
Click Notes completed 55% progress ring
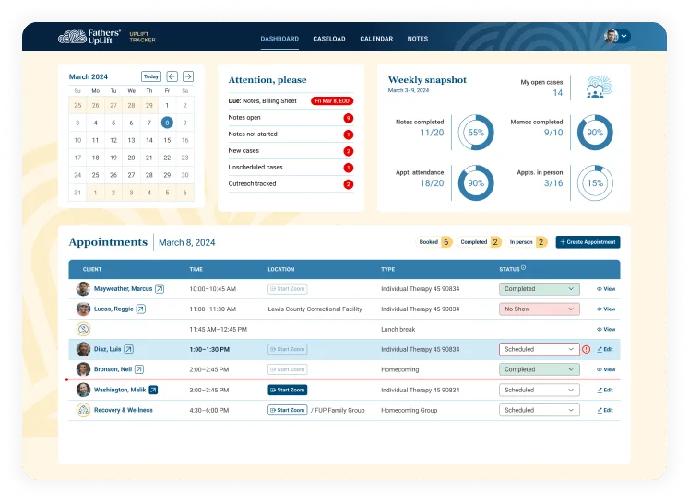(476, 133)
